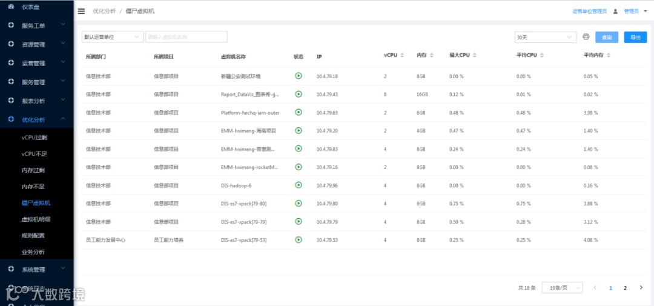Image resolution: width=654 pixels, height=306 pixels.
Task: Click the icon beside 系统管理
Action: coord(12,269)
